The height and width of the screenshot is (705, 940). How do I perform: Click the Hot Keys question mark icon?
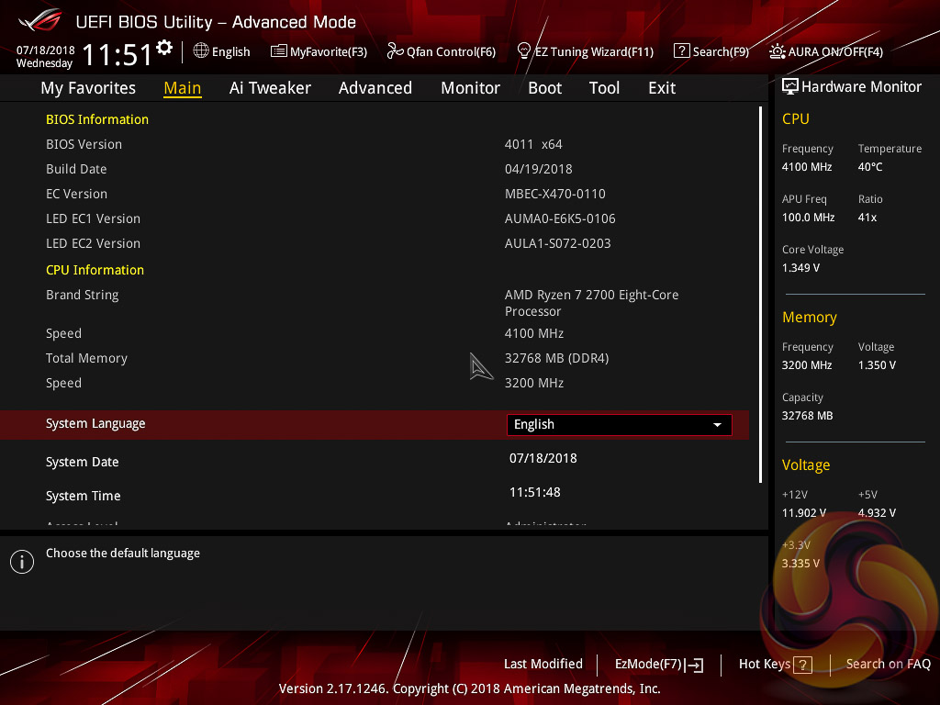803,665
